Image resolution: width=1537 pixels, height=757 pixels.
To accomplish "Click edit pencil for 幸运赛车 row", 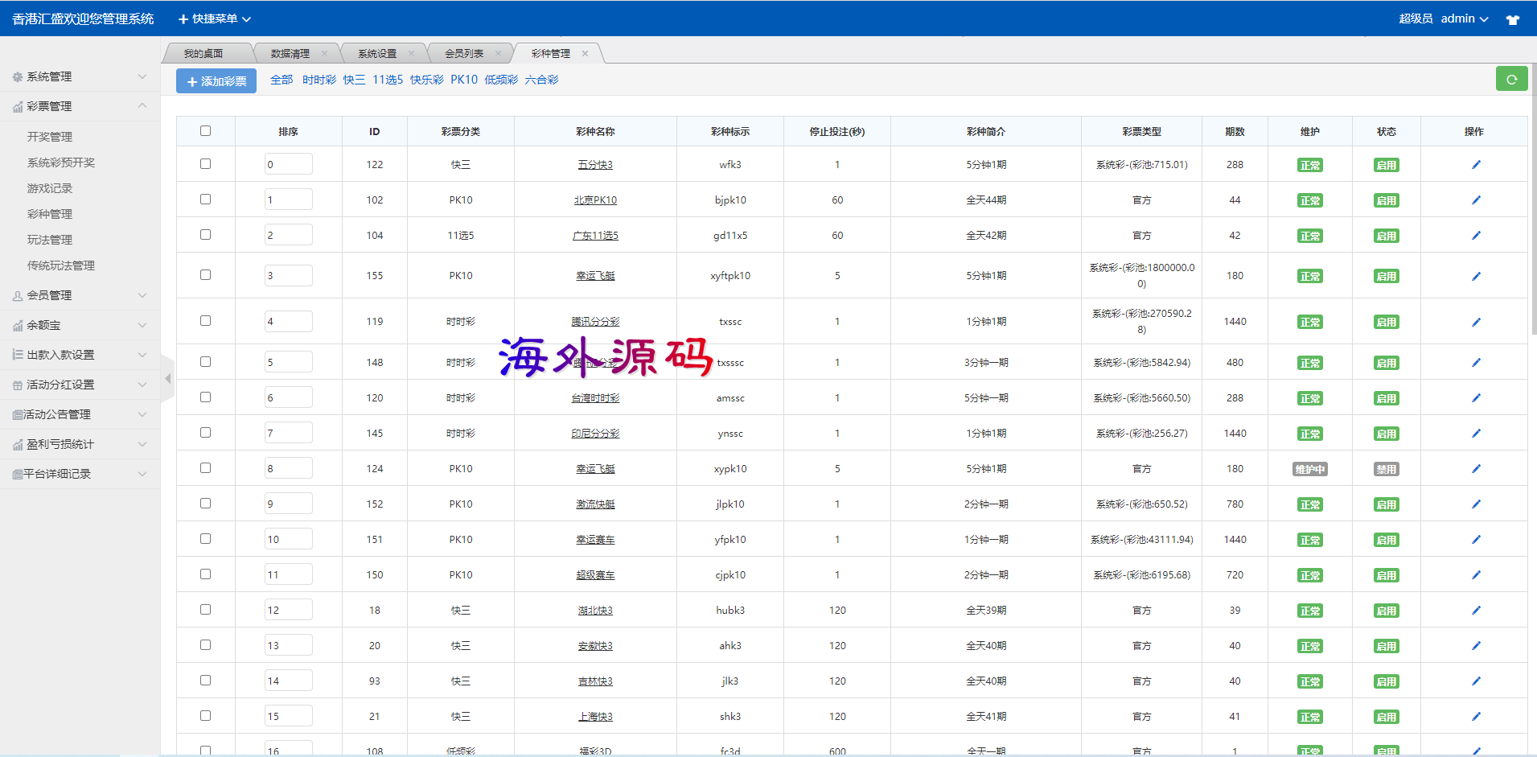I will click(x=1476, y=540).
